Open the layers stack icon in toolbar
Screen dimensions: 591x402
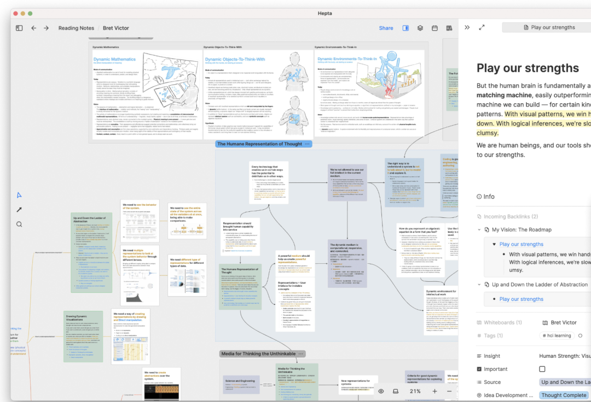click(x=420, y=28)
